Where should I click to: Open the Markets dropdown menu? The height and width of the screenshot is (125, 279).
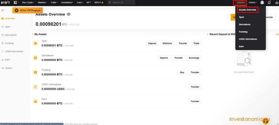coord(42,2)
